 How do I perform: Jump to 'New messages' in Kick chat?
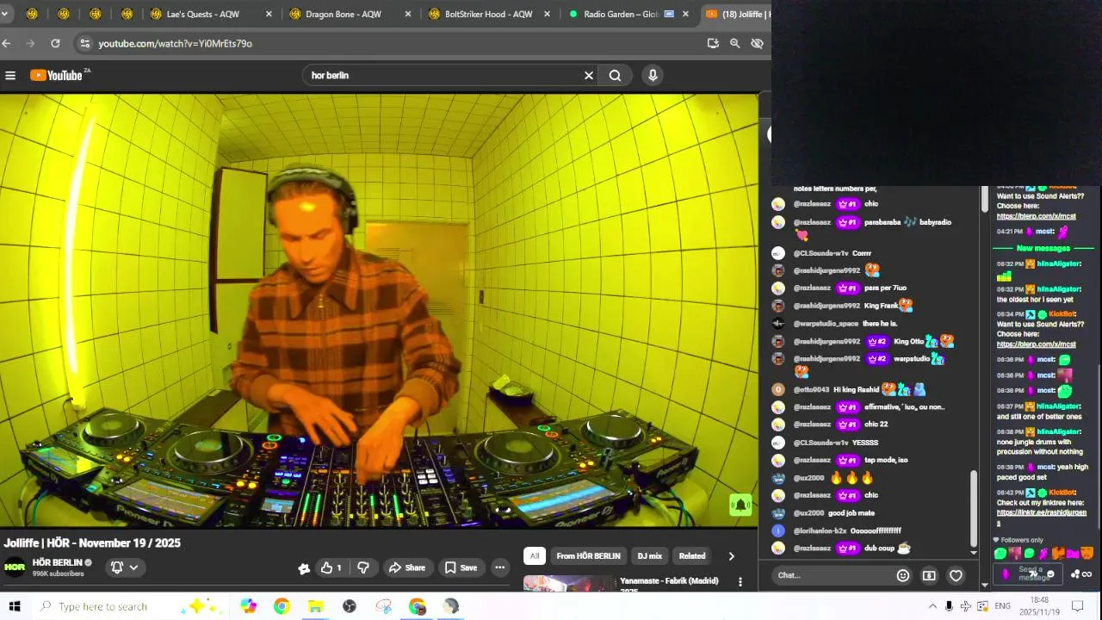(x=1043, y=248)
